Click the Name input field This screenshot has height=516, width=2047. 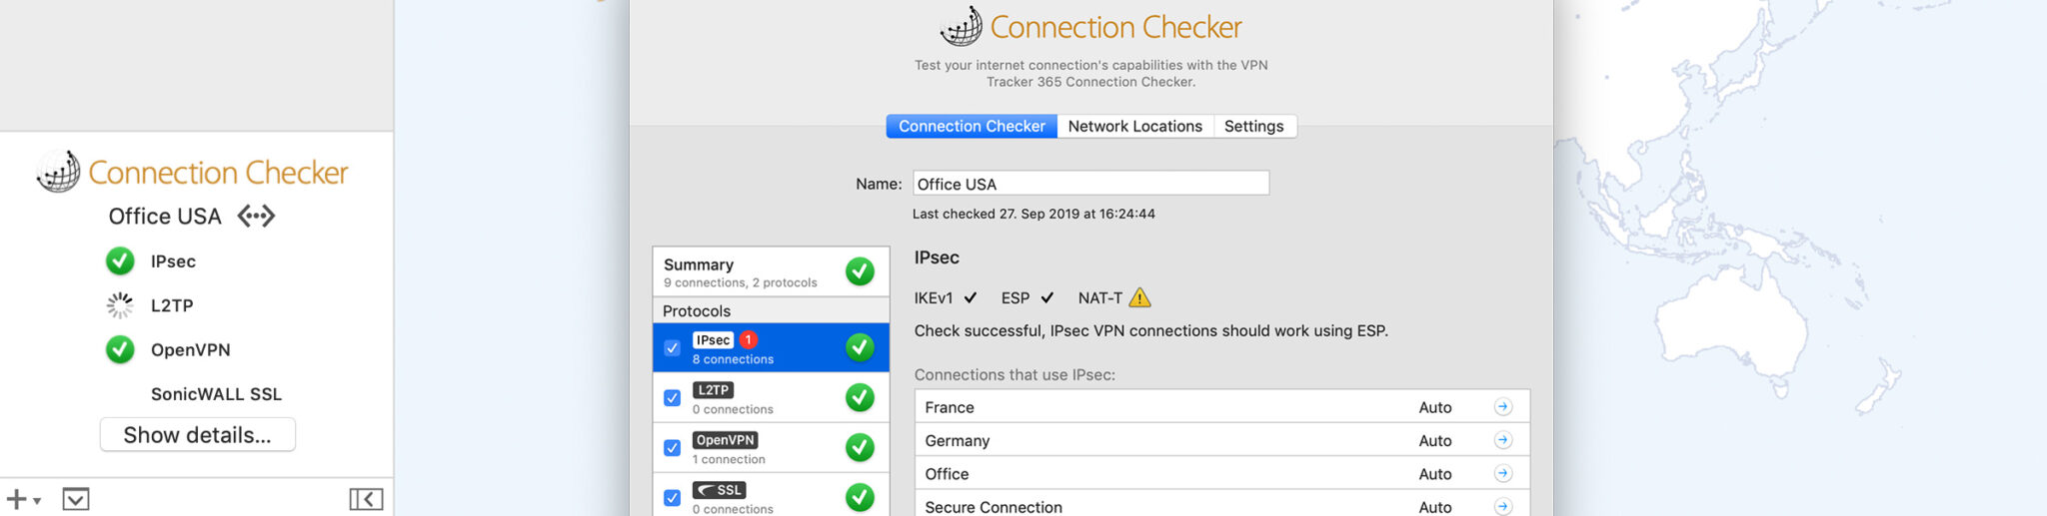[1090, 184]
